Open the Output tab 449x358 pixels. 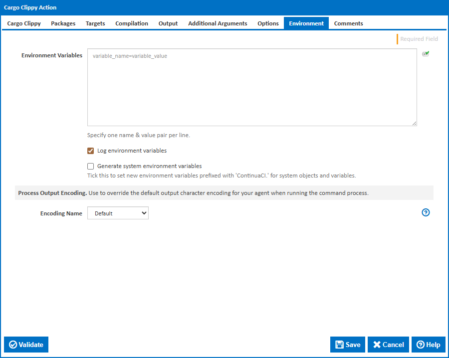[168, 23]
